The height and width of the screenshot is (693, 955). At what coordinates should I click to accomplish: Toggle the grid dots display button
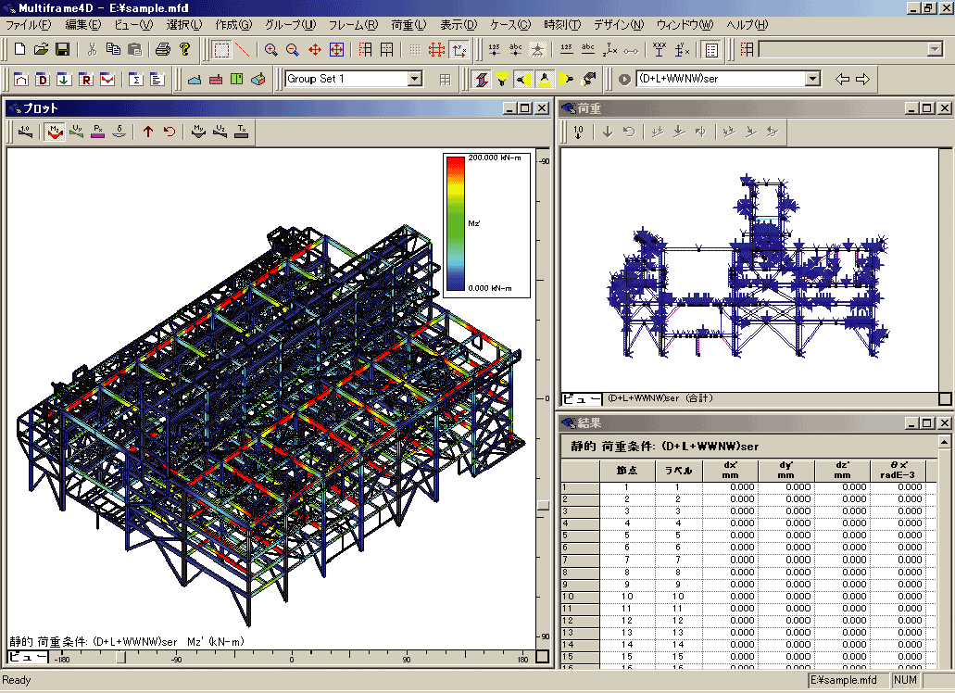[415, 49]
